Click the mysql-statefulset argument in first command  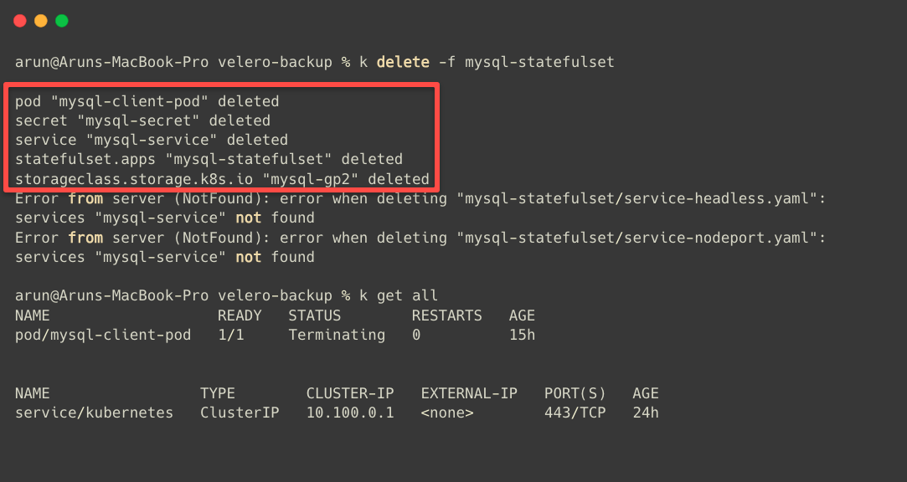[539, 62]
